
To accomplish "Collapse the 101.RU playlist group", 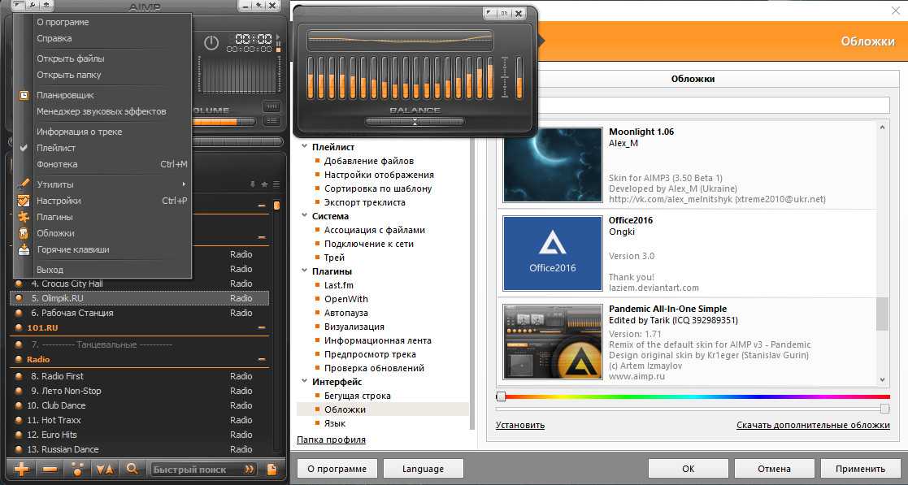I will click(262, 327).
